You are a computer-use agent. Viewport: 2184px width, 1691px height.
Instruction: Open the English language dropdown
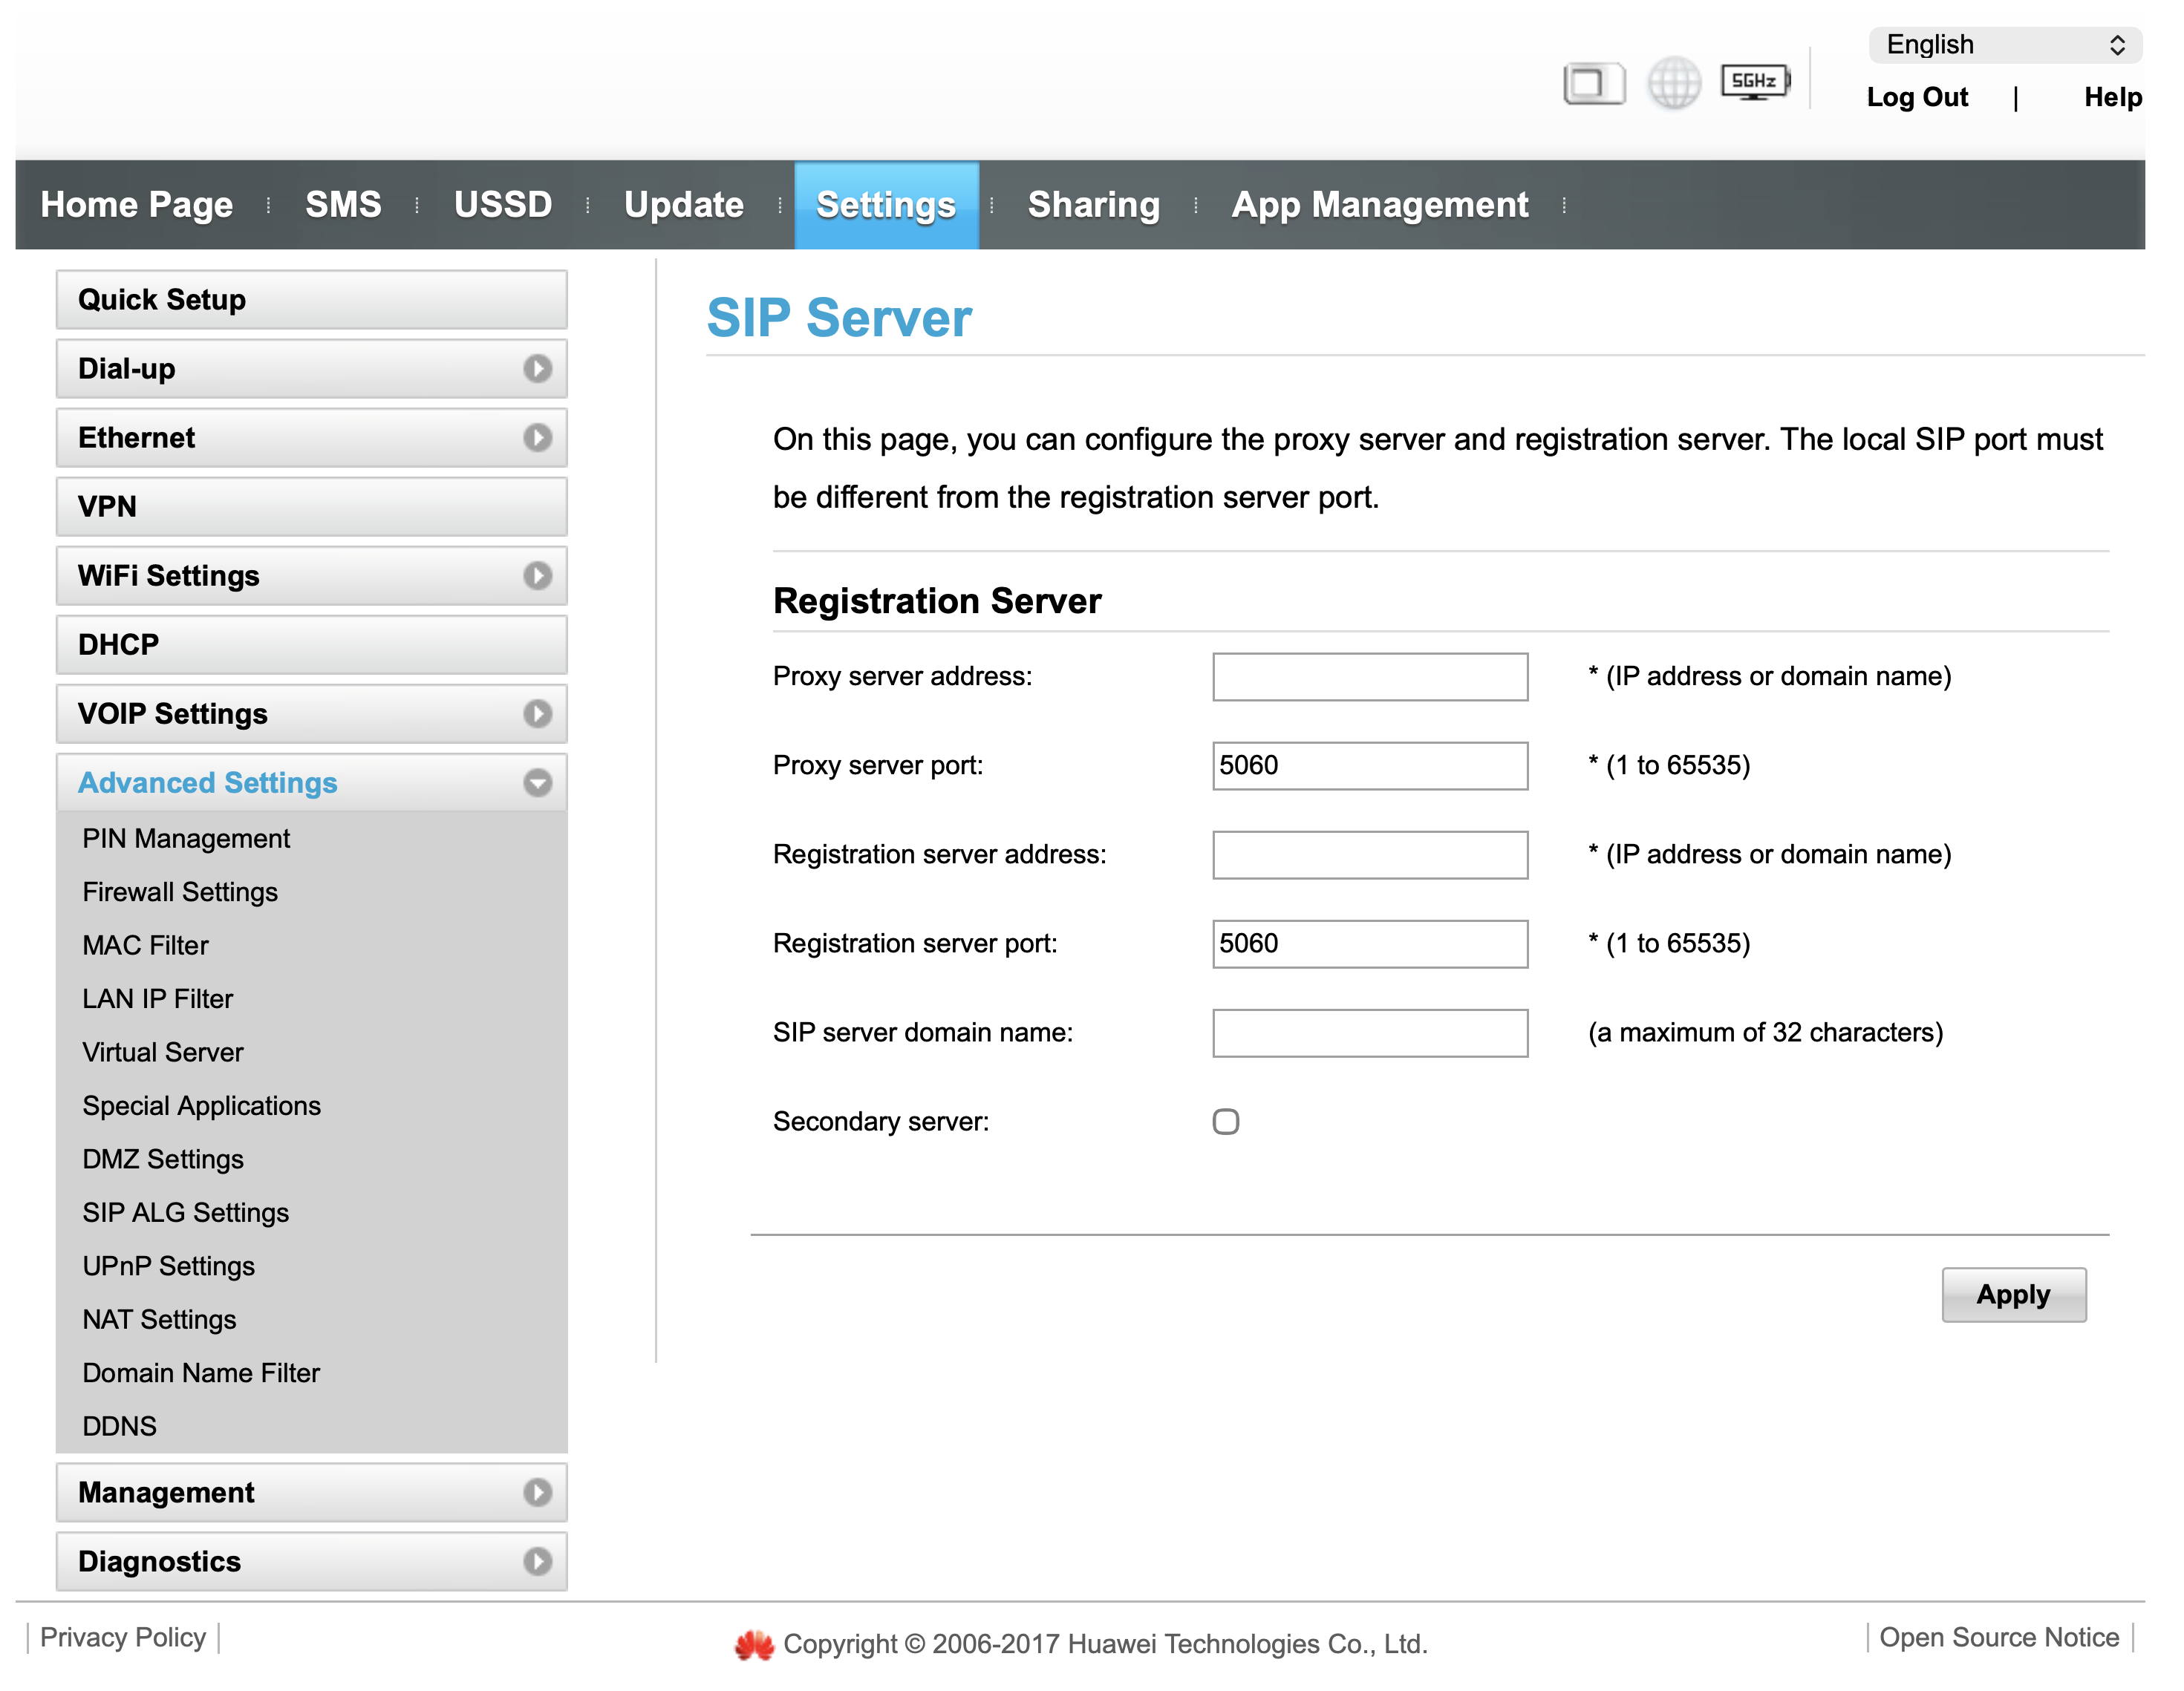coord(2004,45)
